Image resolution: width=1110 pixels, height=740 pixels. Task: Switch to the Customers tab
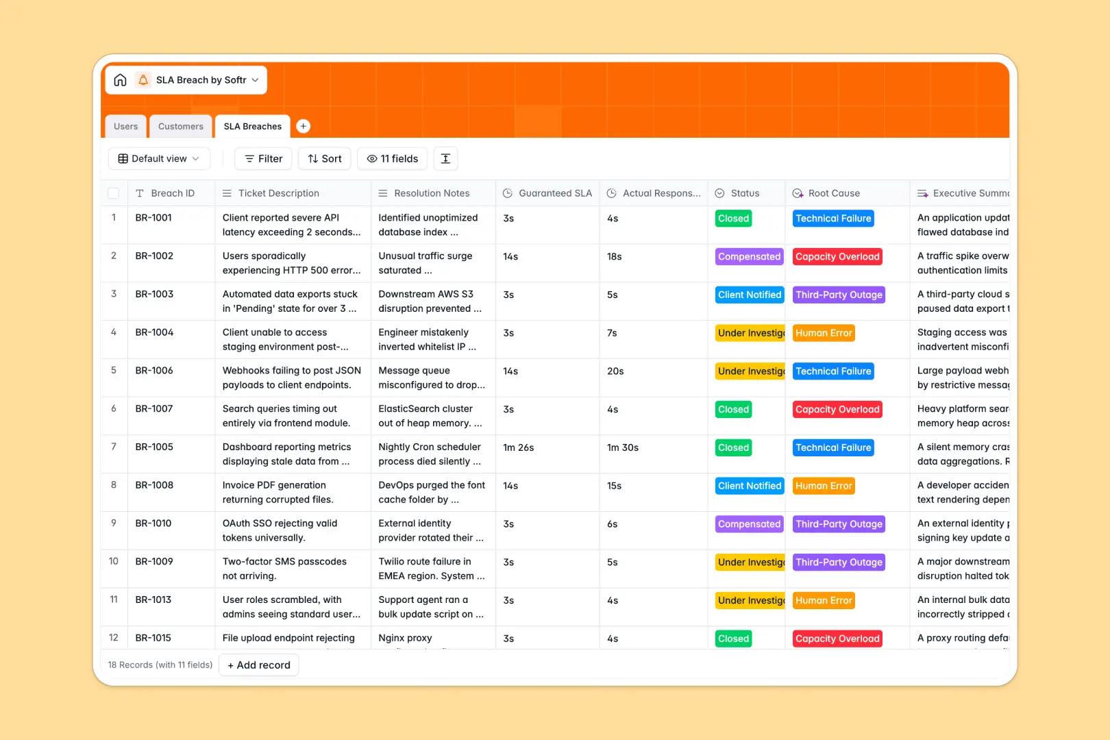[180, 126]
